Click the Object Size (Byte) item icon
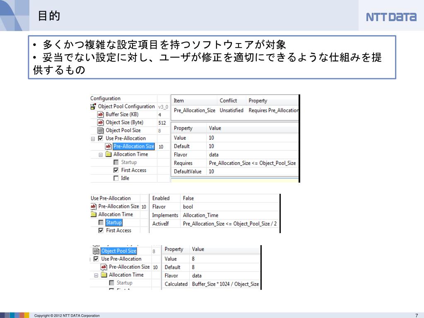 pos(100,123)
